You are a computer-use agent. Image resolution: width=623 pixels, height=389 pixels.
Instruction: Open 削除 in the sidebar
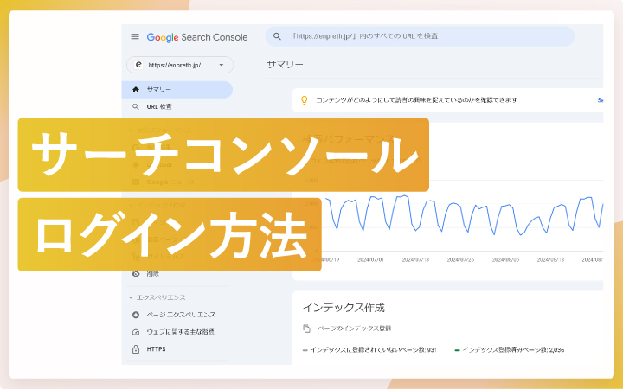click(x=153, y=274)
